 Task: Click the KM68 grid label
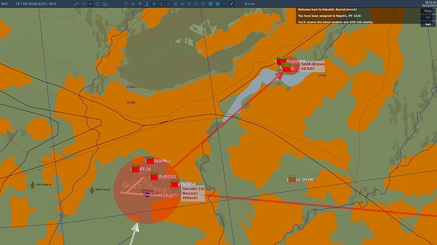[322, 75]
